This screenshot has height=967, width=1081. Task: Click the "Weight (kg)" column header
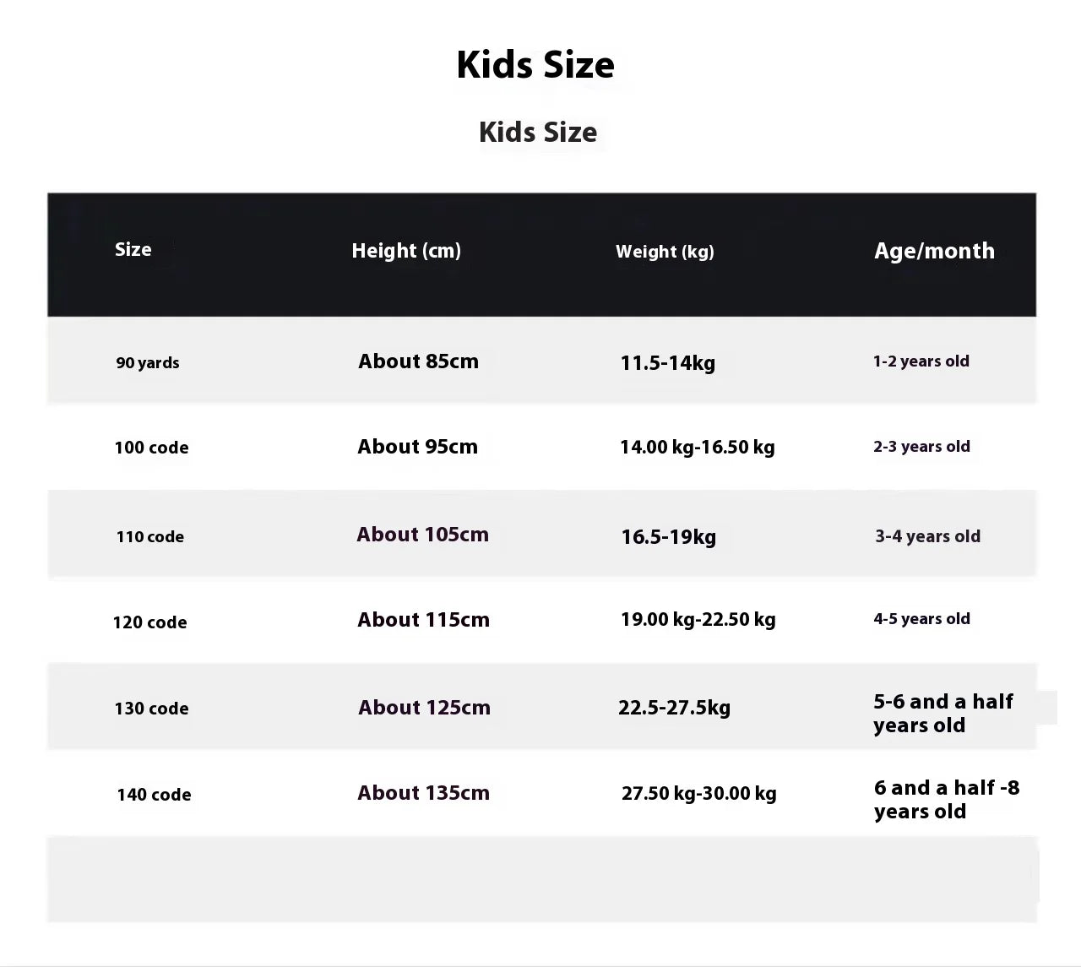click(x=665, y=252)
